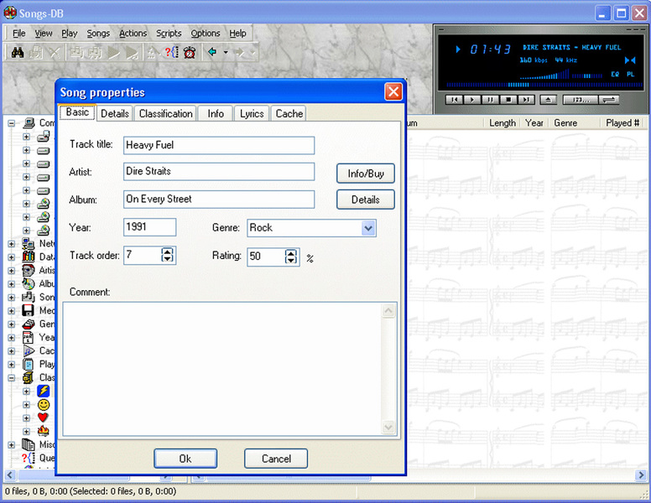Toggle the EQ button in the player
The height and width of the screenshot is (503, 651).
coord(615,75)
